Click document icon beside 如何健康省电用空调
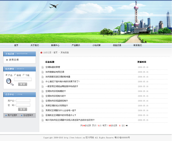Screen dimensions: 172x141 tap(43, 72)
